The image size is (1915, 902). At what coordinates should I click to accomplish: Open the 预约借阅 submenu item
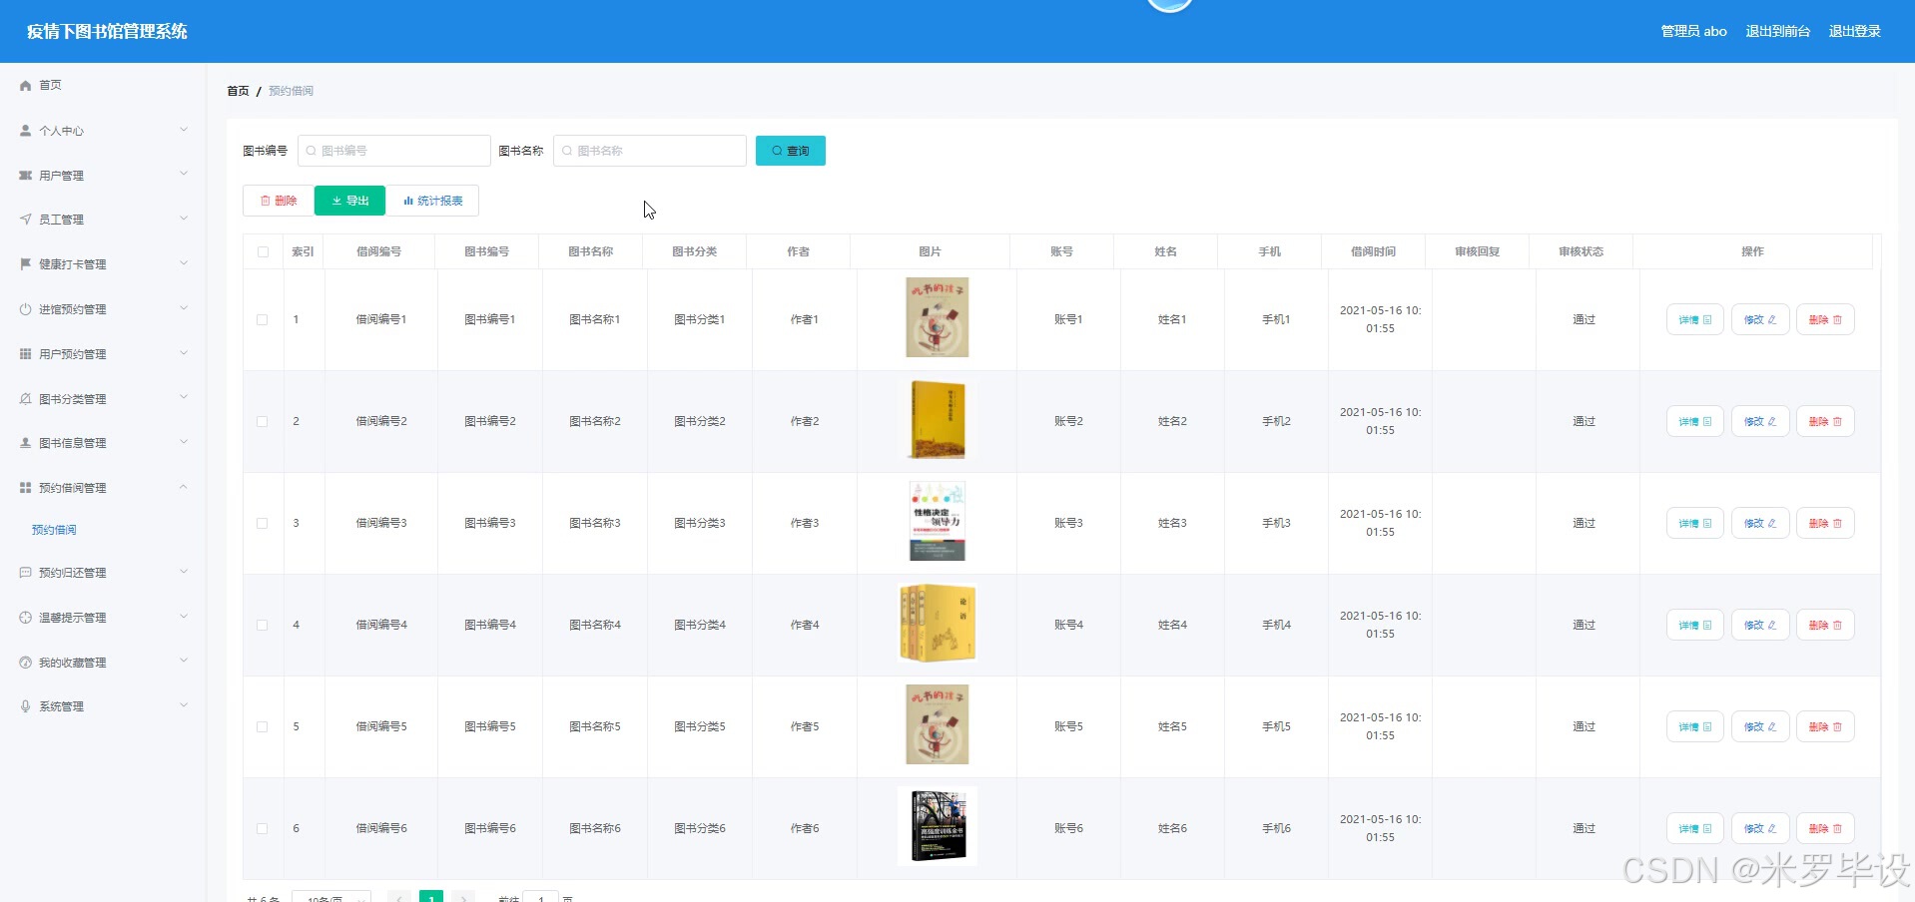pos(55,529)
